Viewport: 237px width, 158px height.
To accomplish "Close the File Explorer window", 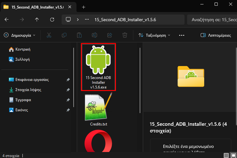I will pos(230,4).
